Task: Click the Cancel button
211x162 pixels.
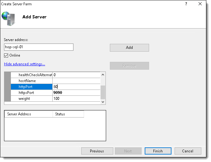Action: point(188,151)
